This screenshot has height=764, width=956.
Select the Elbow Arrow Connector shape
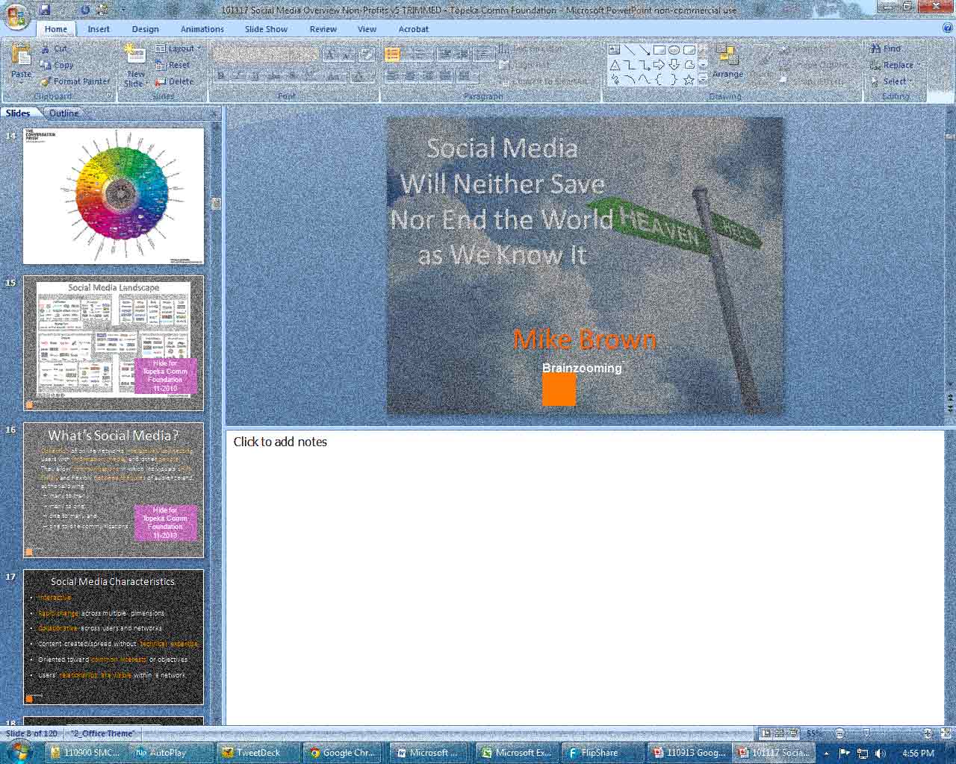[x=644, y=65]
